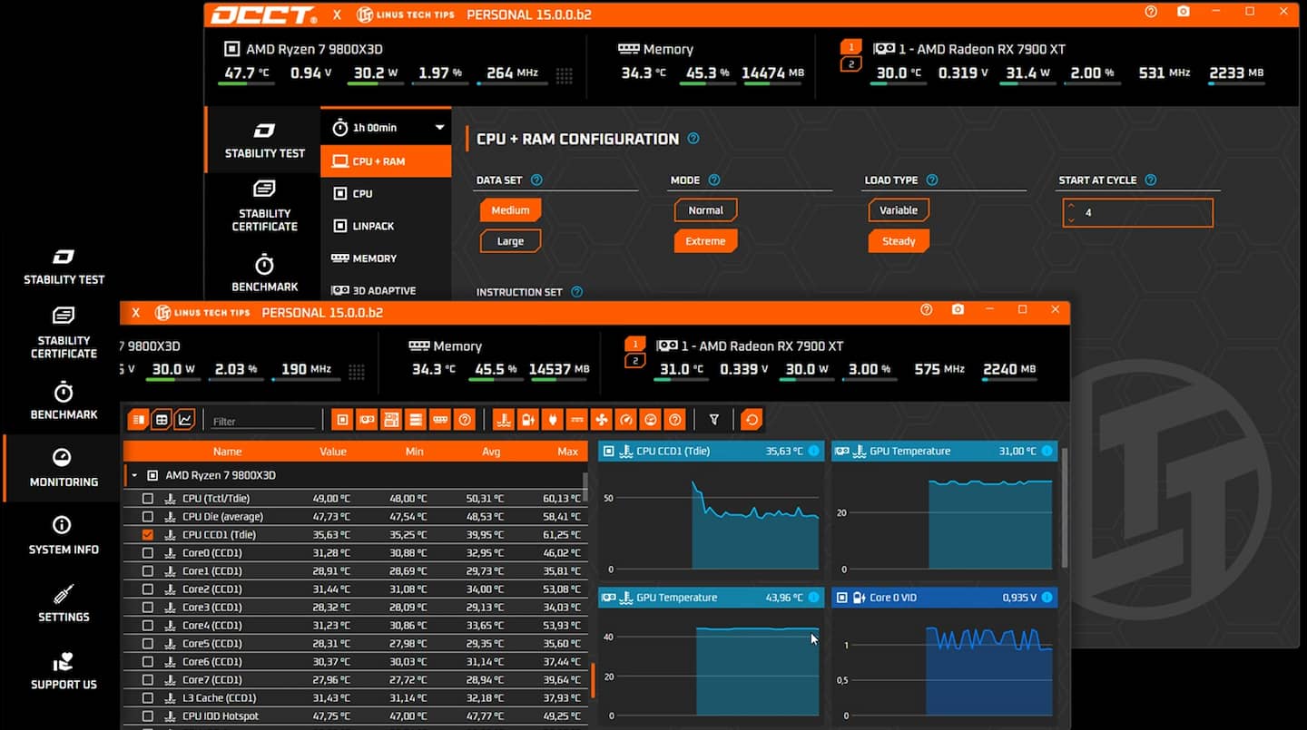Choose the Large data set button
The height and width of the screenshot is (730, 1307).
[x=510, y=241]
